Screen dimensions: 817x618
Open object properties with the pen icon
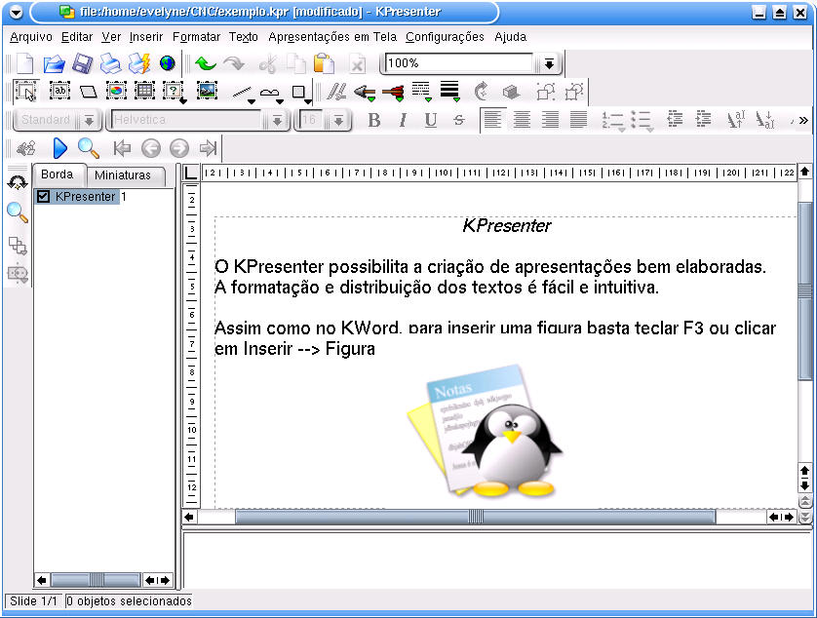[x=336, y=92]
